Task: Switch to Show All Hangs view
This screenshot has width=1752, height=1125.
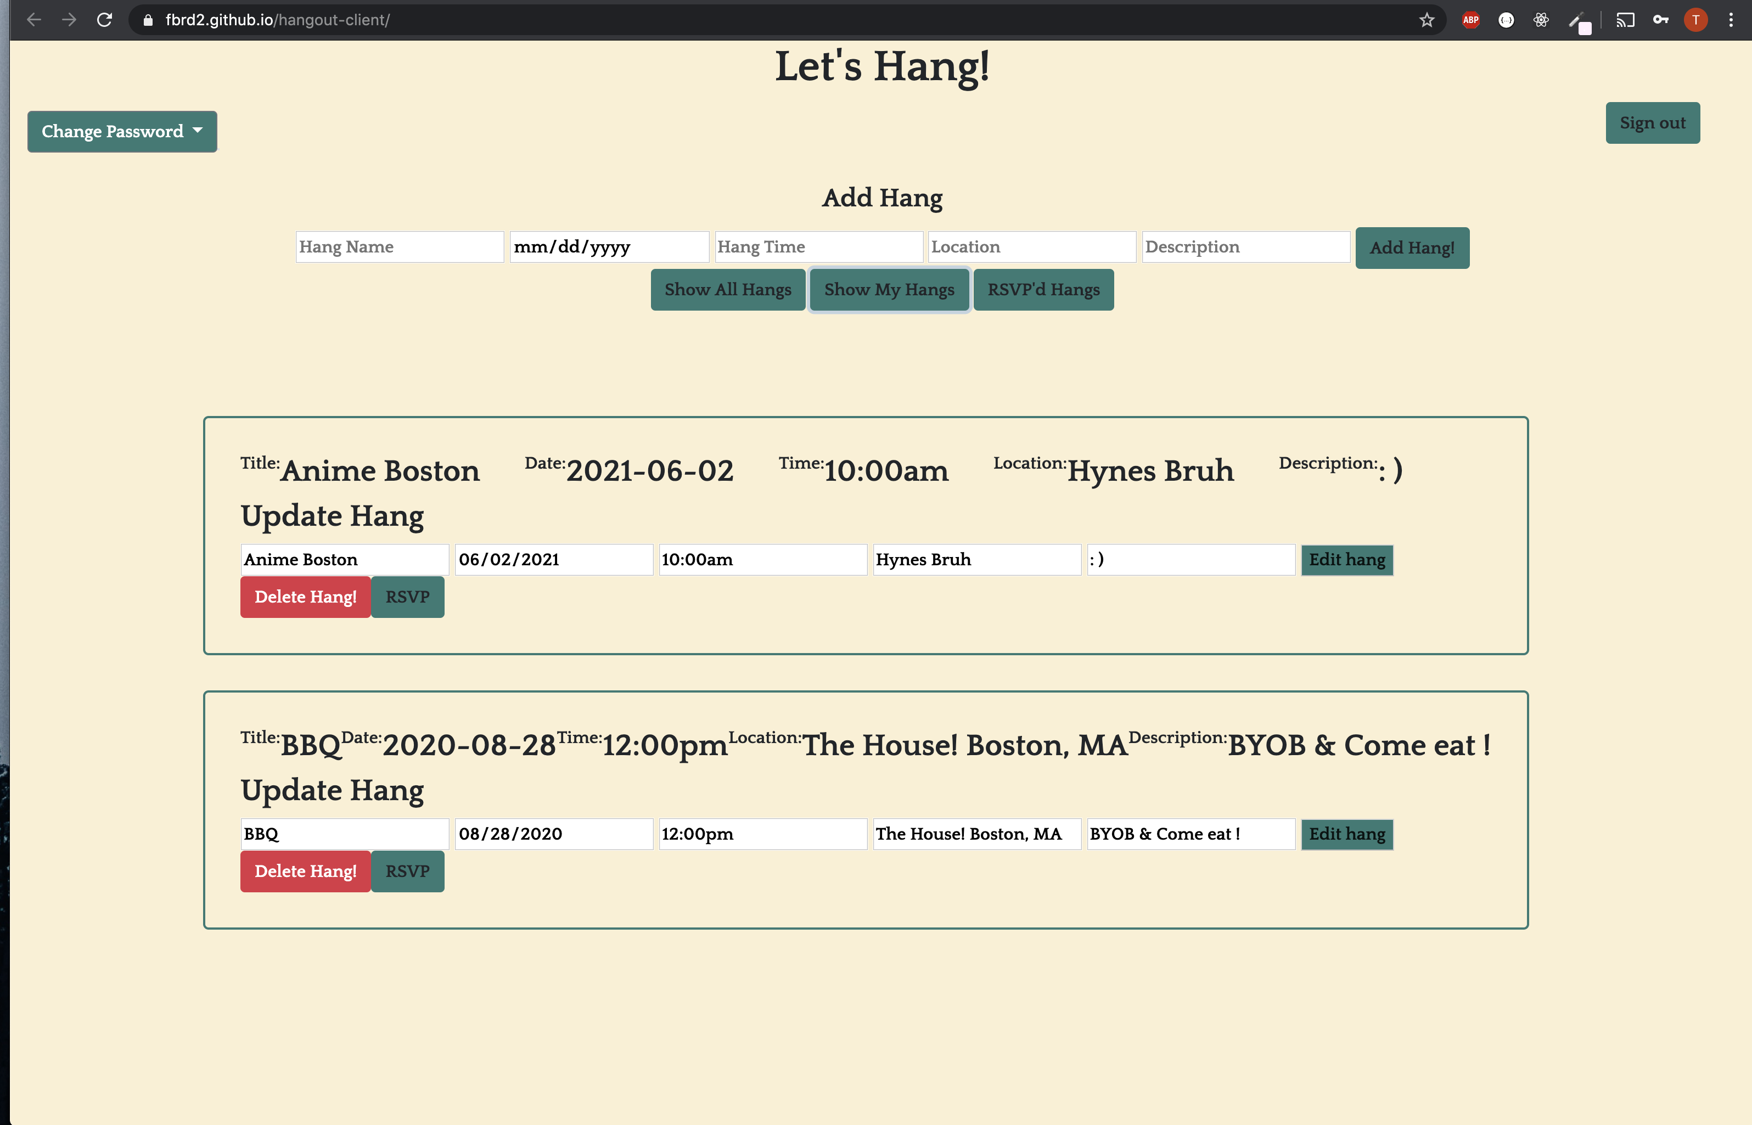Action: pos(728,289)
